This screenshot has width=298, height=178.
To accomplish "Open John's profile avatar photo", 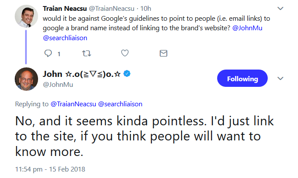I will (26, 79).
